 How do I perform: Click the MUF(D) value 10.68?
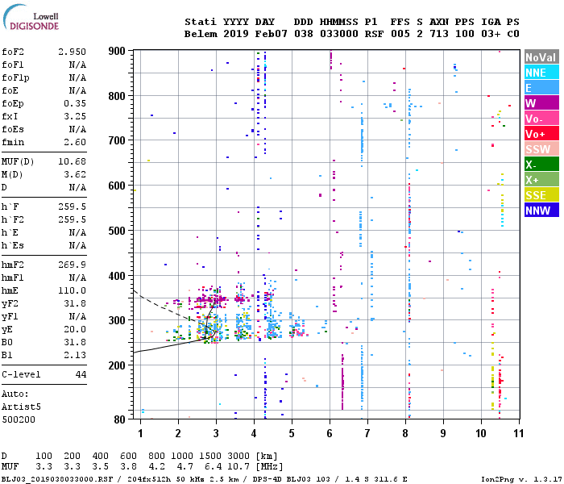73,161
